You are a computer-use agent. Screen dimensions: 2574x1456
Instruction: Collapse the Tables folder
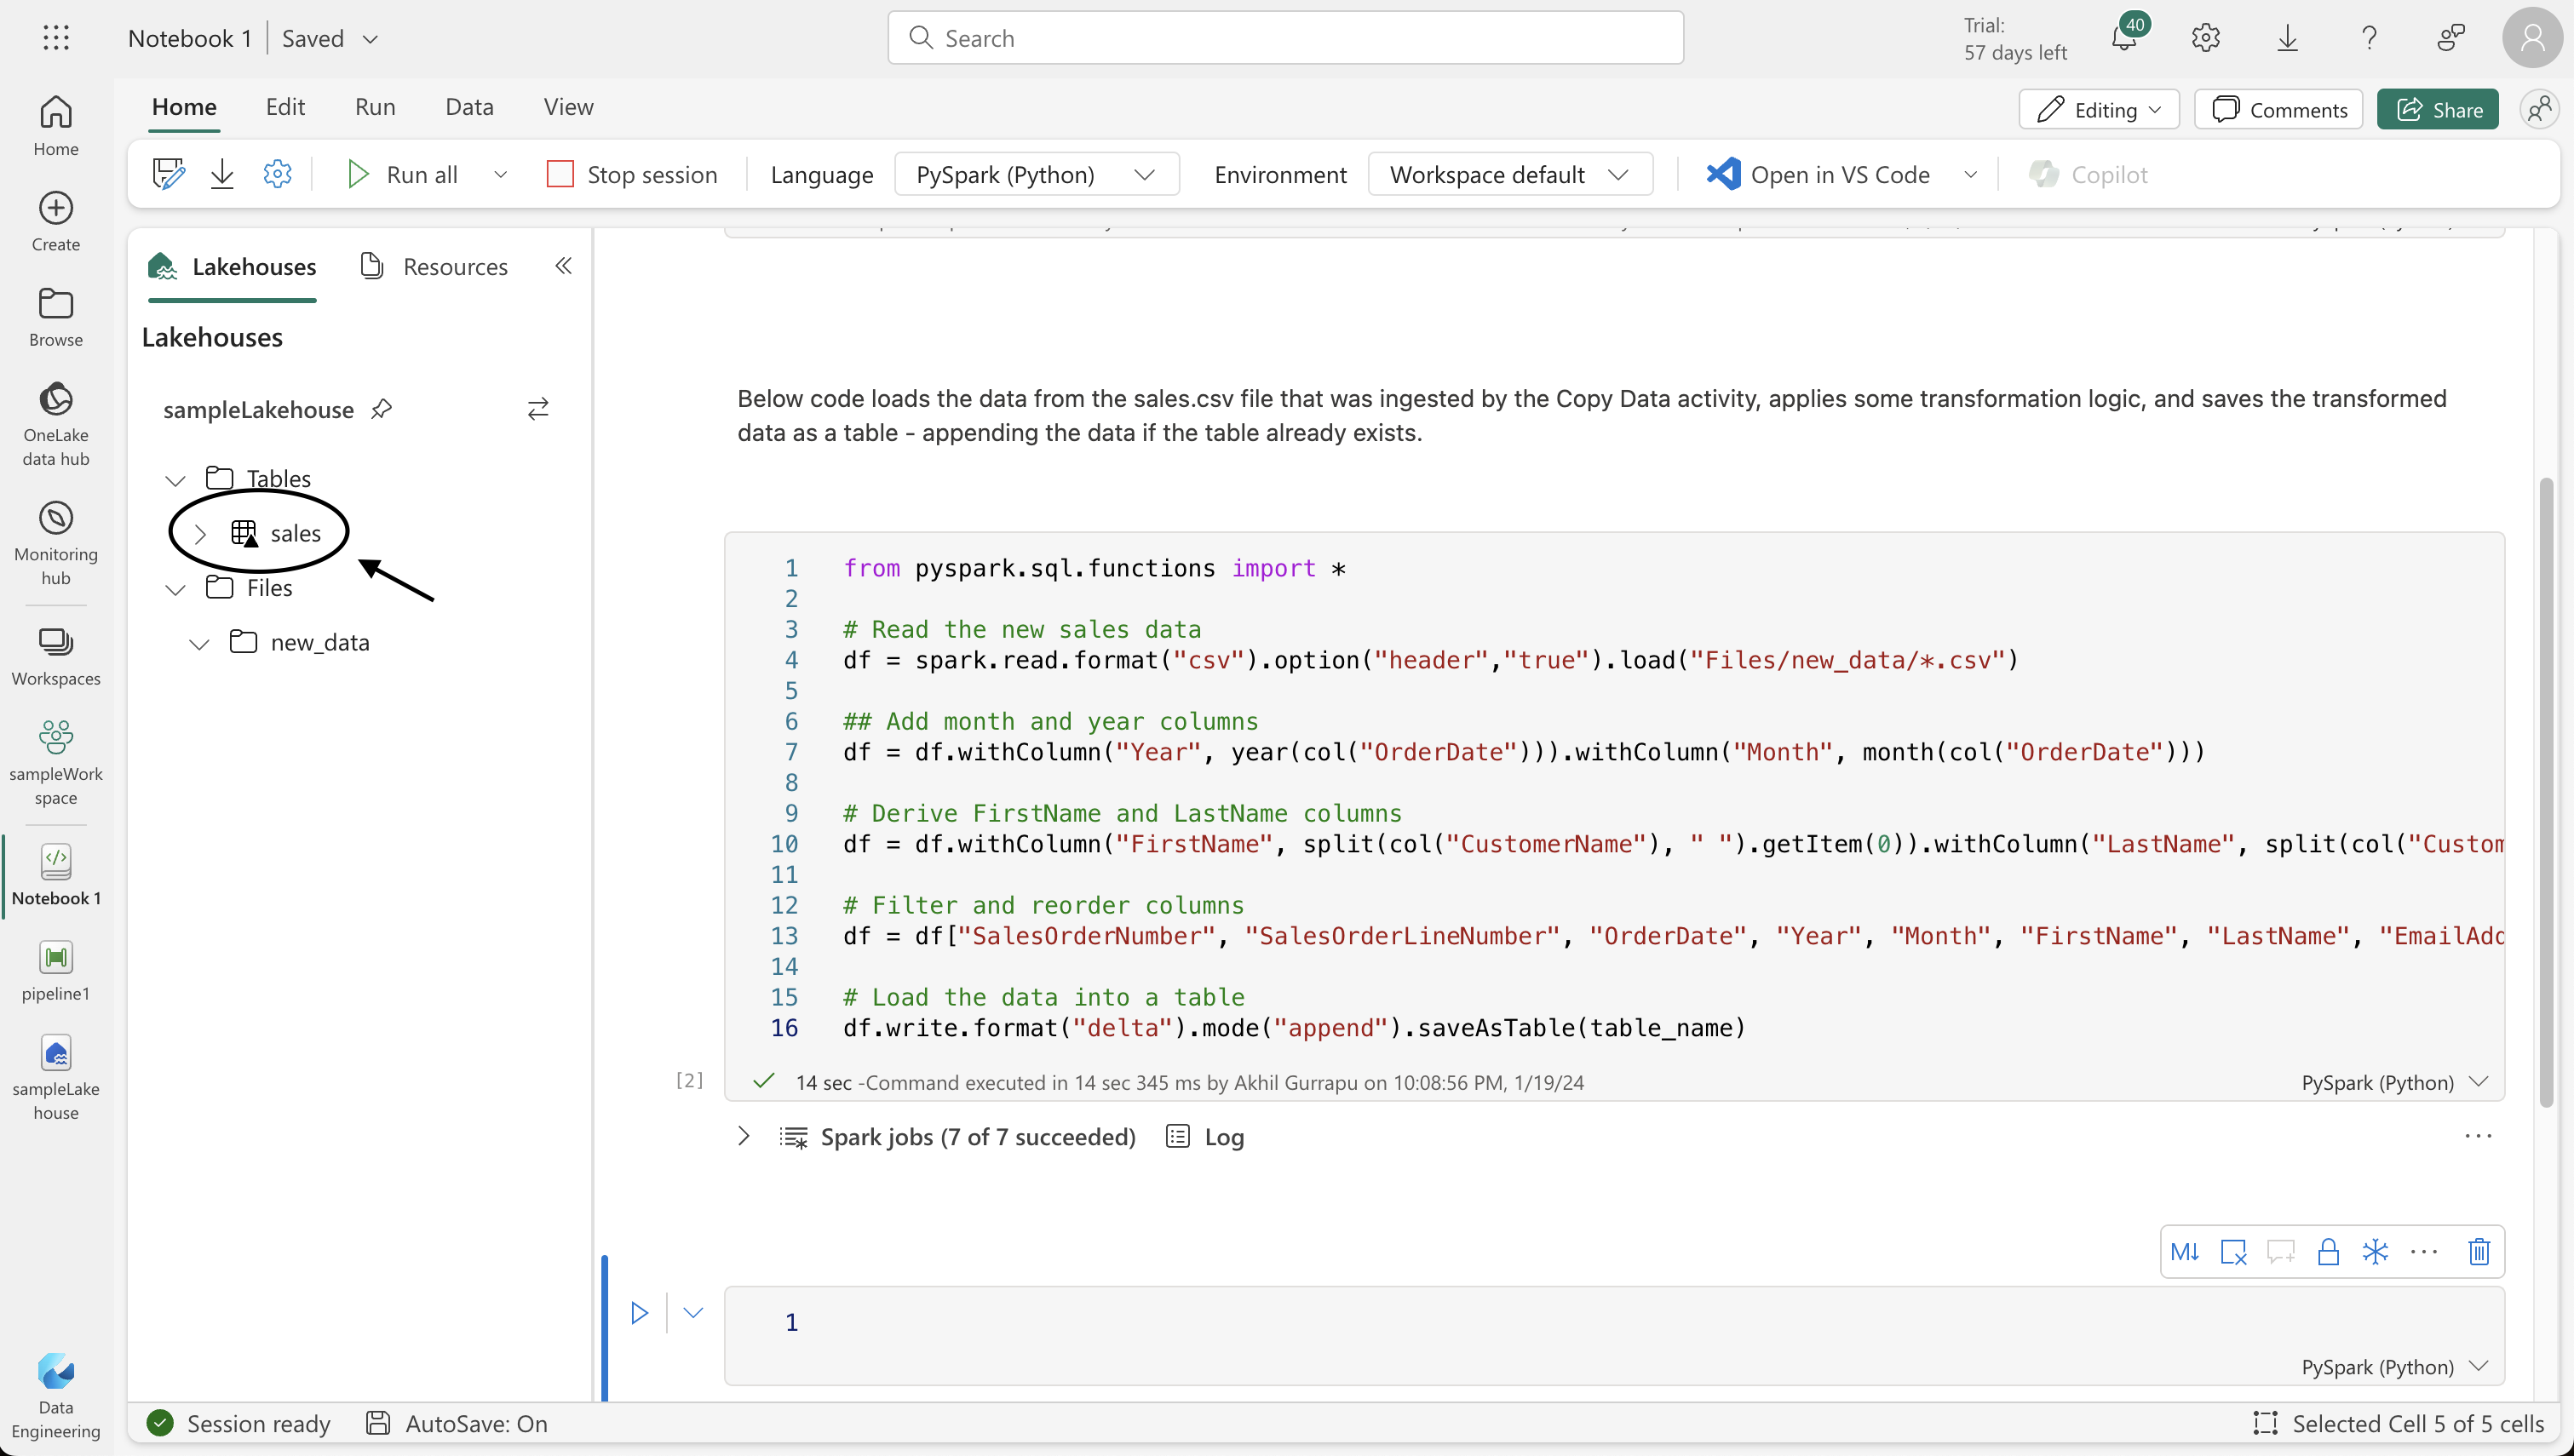point(175,480)
